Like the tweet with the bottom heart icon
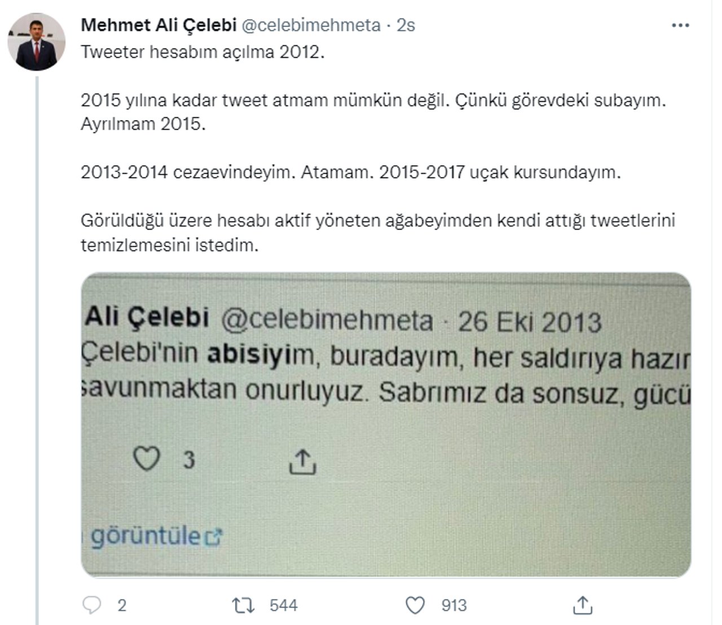This screenshot has height=625, width=722. [x=416, y=605]
